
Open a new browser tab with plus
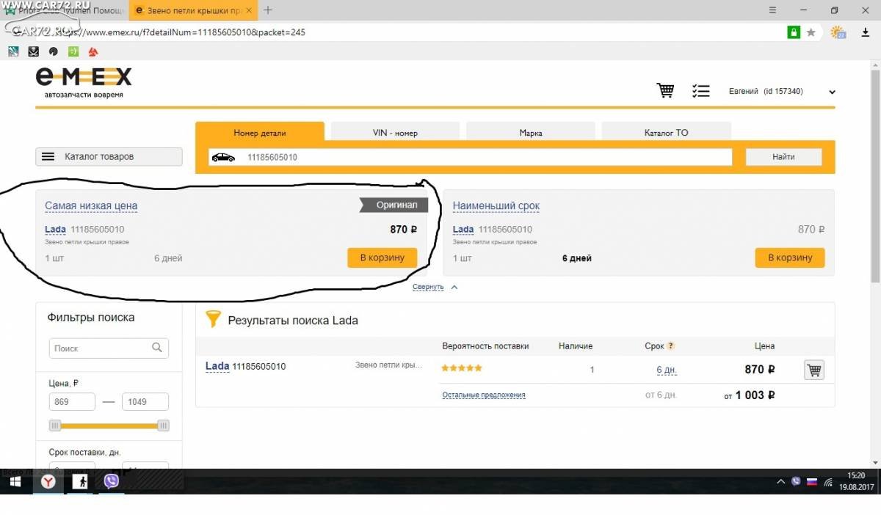(268, 10)
